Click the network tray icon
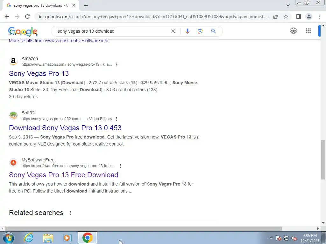This screenshot has width=326, height=244. [286, 238]
